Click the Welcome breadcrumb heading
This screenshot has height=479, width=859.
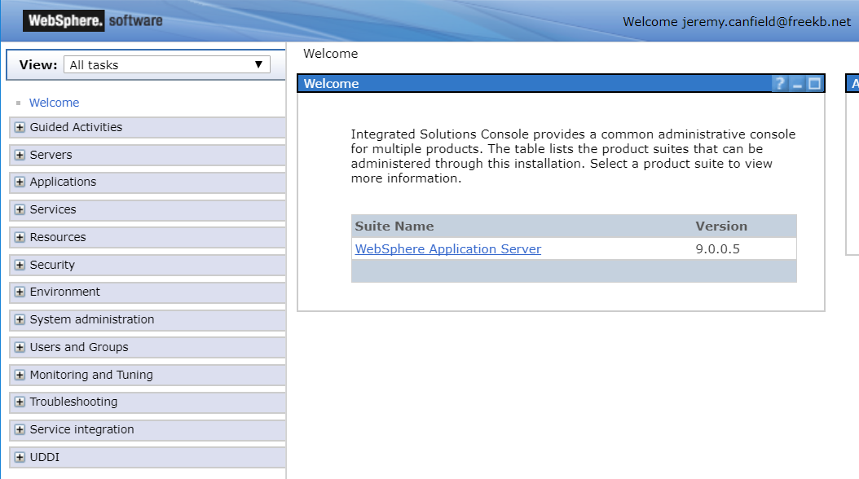[330, 54]
